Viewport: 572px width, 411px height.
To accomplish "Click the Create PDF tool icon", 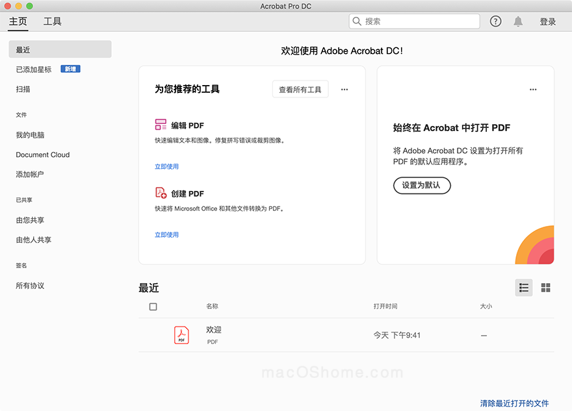I will [161, 193].
